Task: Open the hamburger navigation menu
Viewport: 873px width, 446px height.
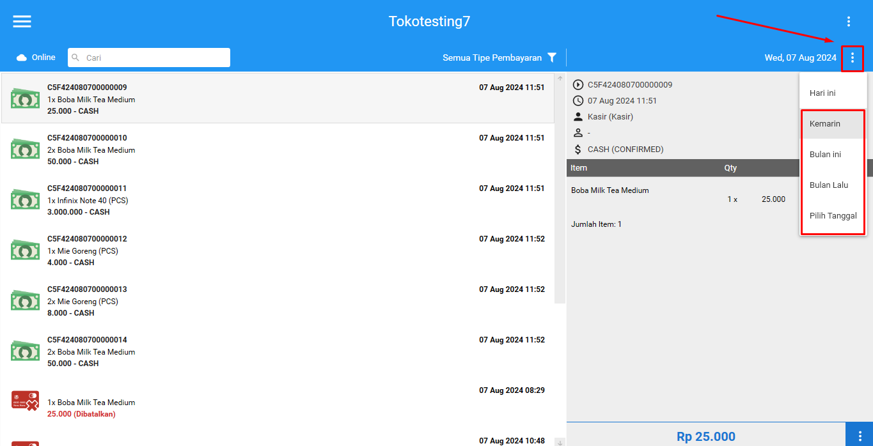Action: 22,21
